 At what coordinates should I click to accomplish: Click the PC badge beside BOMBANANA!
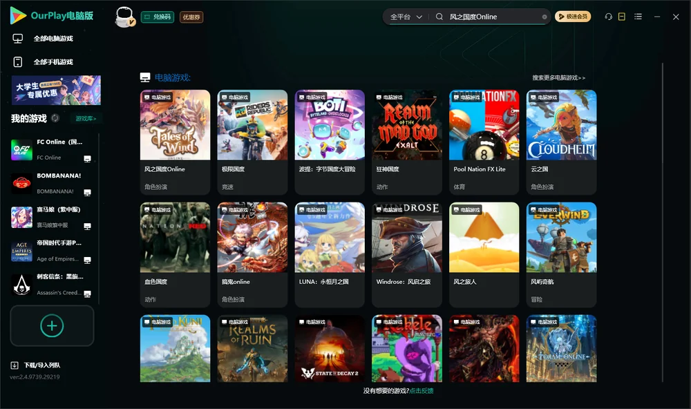click(x=87, y=193)
